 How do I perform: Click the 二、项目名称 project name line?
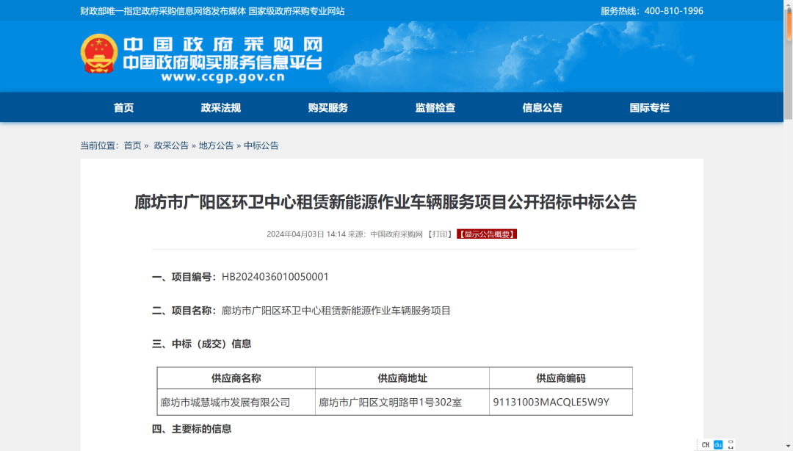tap(302, 311)
